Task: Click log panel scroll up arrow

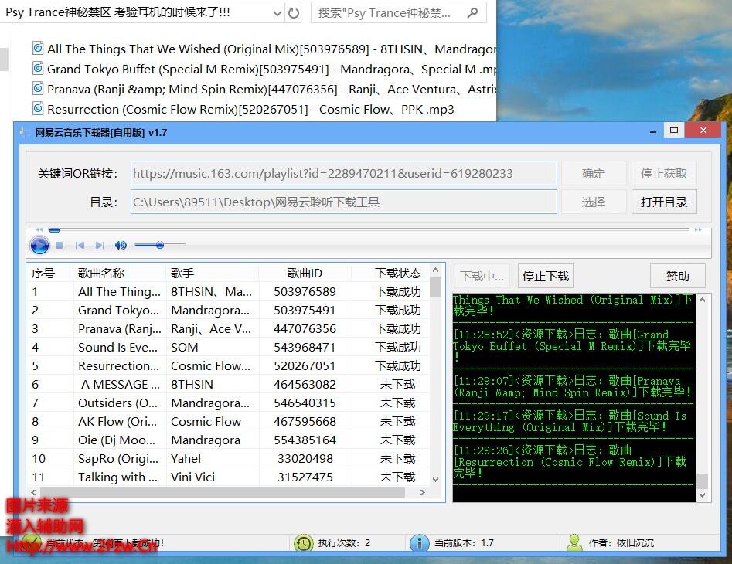Action: [702, 300]
